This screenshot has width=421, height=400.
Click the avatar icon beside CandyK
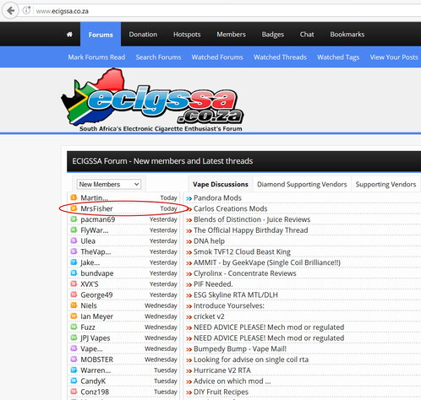[x=74, y=381]
